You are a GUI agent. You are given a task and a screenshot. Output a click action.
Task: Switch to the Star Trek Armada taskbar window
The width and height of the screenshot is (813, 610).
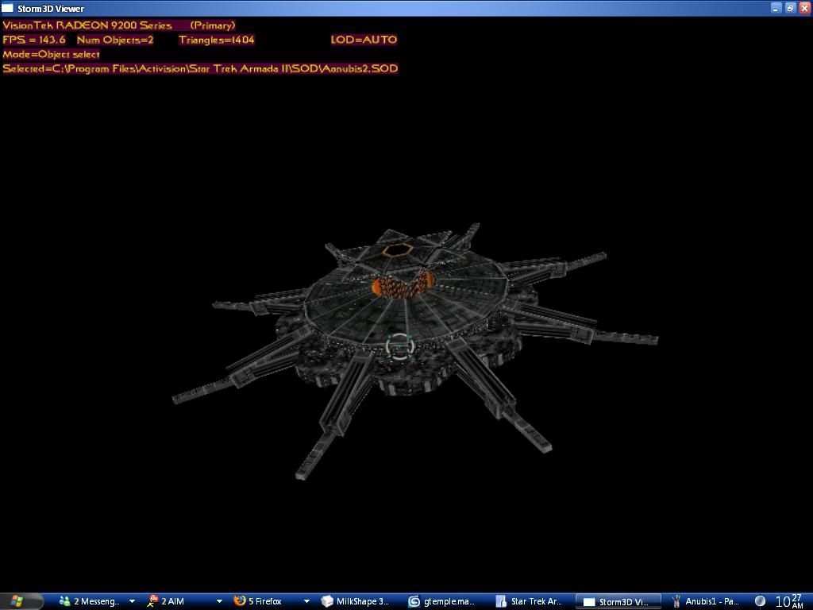pos(530,601)
